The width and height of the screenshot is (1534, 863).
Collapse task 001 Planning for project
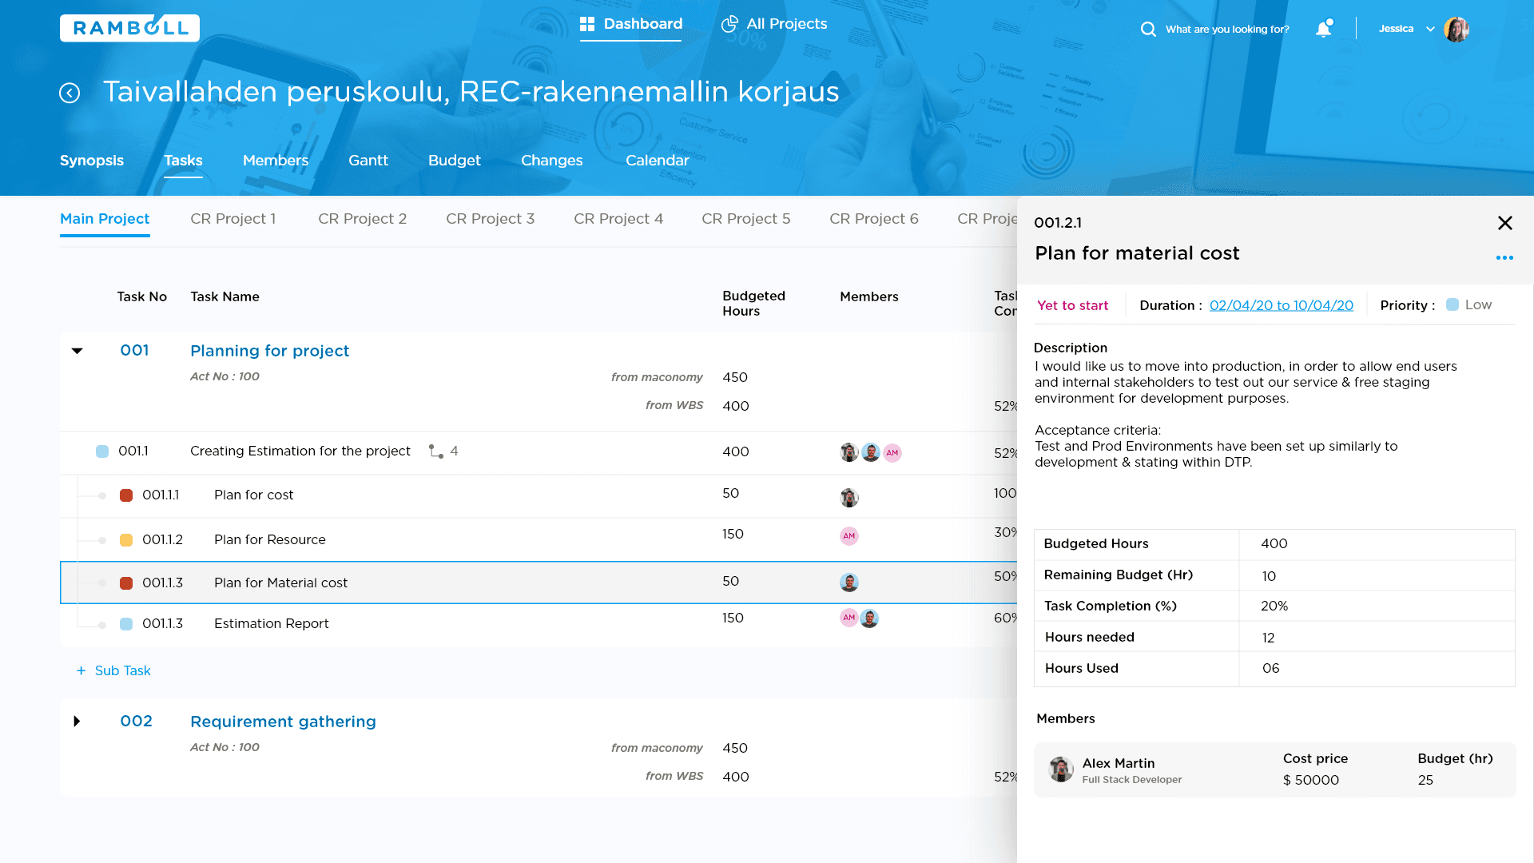[77, 351]
